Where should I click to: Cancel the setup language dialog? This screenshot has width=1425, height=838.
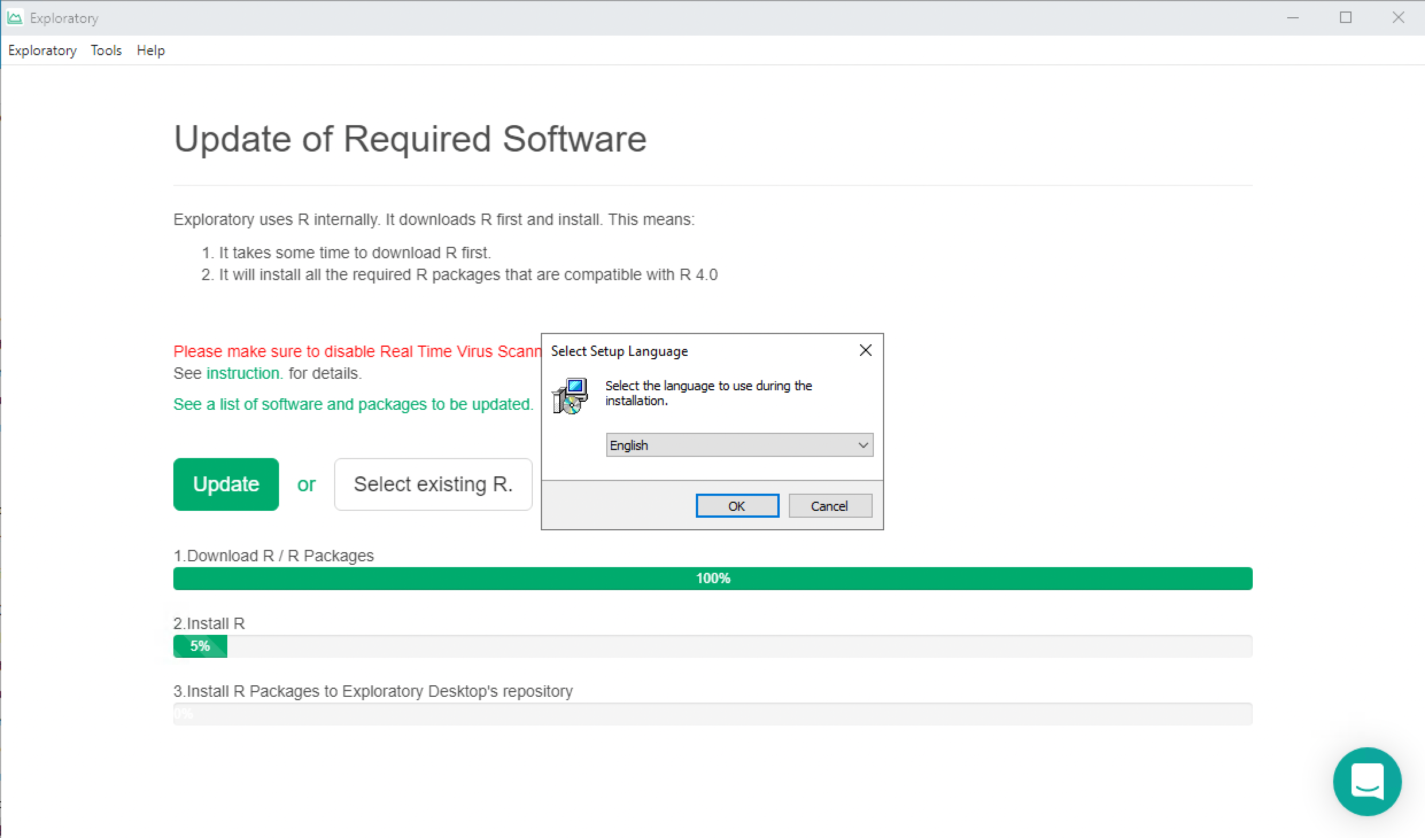(830, 506)
